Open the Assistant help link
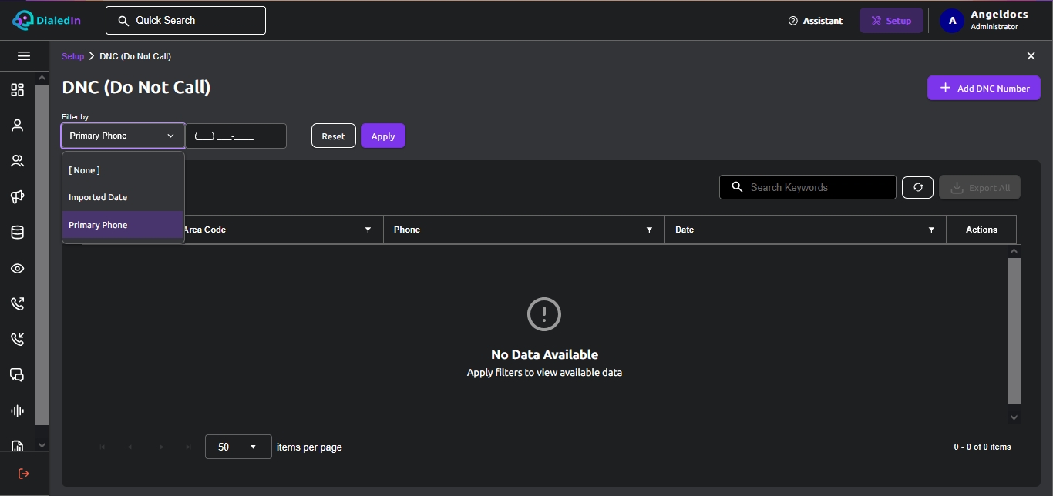The width and height of the screenshot is (1053, 496). click(x=816, y=21)
